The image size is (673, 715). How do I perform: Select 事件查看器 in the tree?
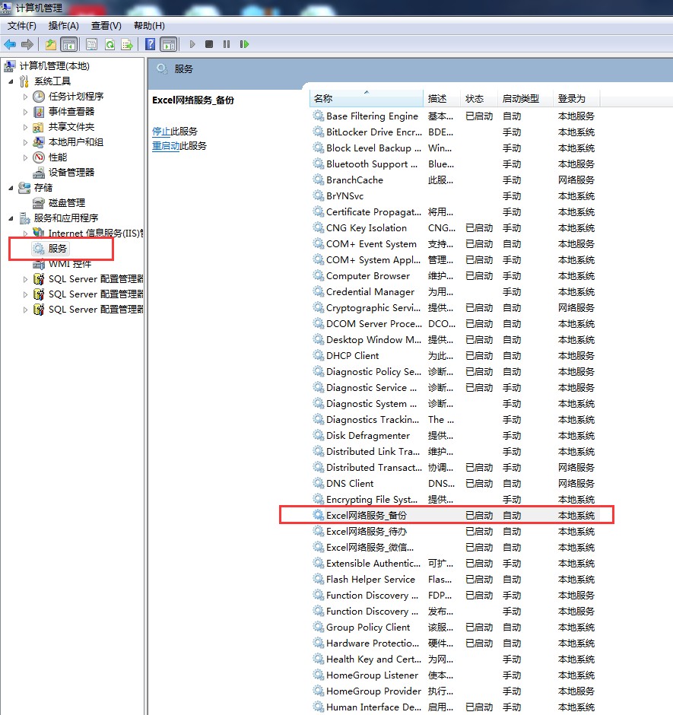pyautogui.click(x=71, y=111)
